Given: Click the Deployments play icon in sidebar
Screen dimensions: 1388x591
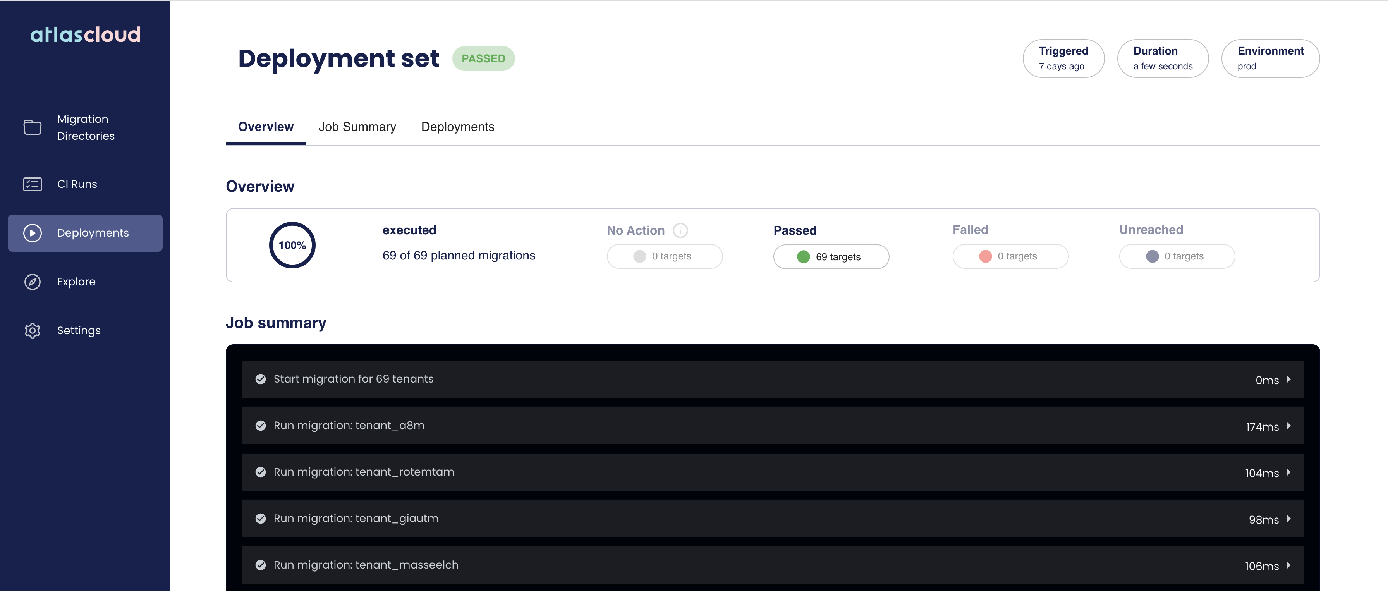Looking at the screenshot, I should pos(32,233).
